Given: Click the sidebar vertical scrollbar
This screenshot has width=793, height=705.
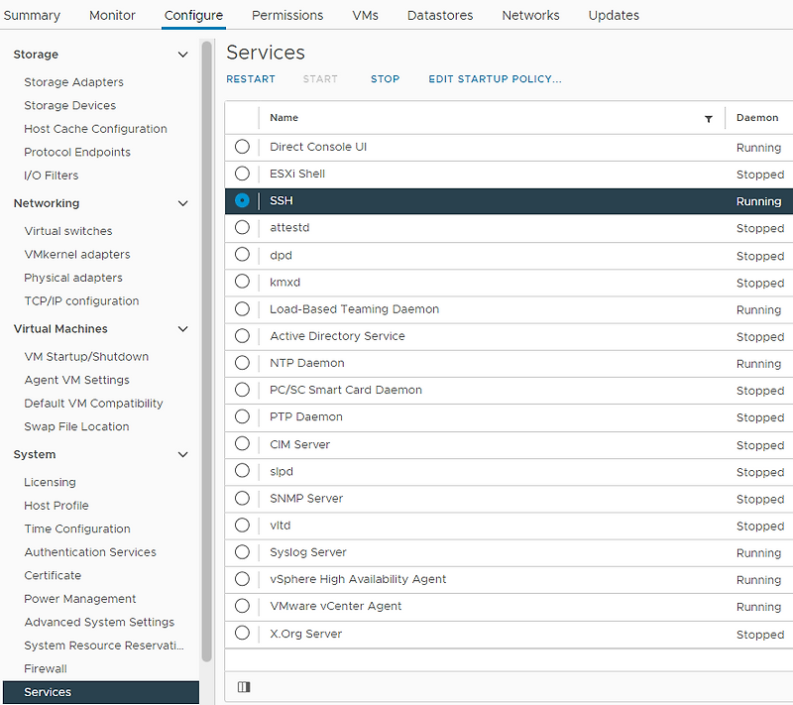Looking at the screenshot, I should (206, 351).
